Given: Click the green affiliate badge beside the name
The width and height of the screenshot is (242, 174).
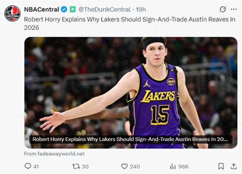Looking at the screenshot, I should click(x=73, y=9).
